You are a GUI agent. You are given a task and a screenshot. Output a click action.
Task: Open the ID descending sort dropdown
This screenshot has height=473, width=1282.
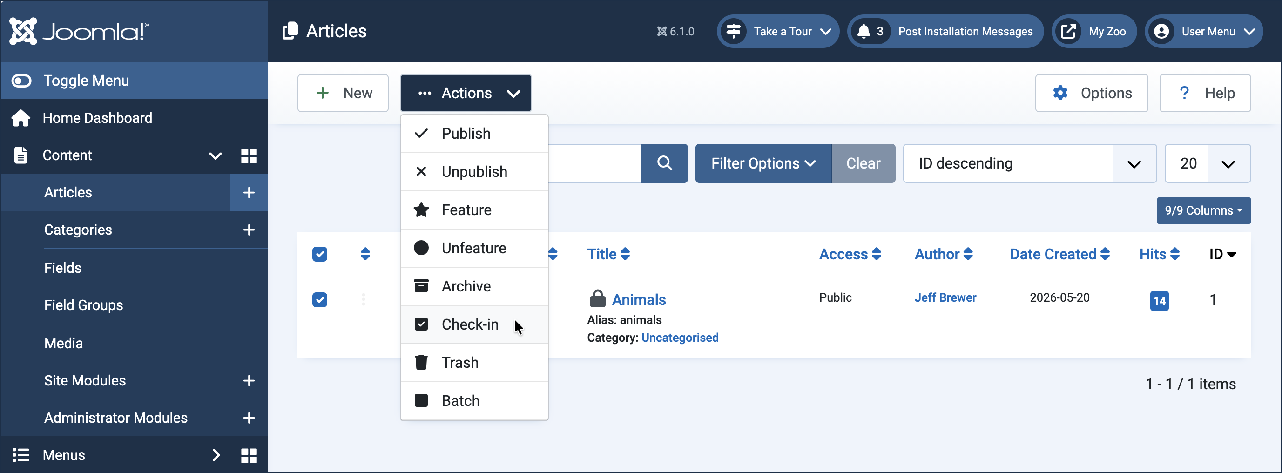coord(1030,163)
